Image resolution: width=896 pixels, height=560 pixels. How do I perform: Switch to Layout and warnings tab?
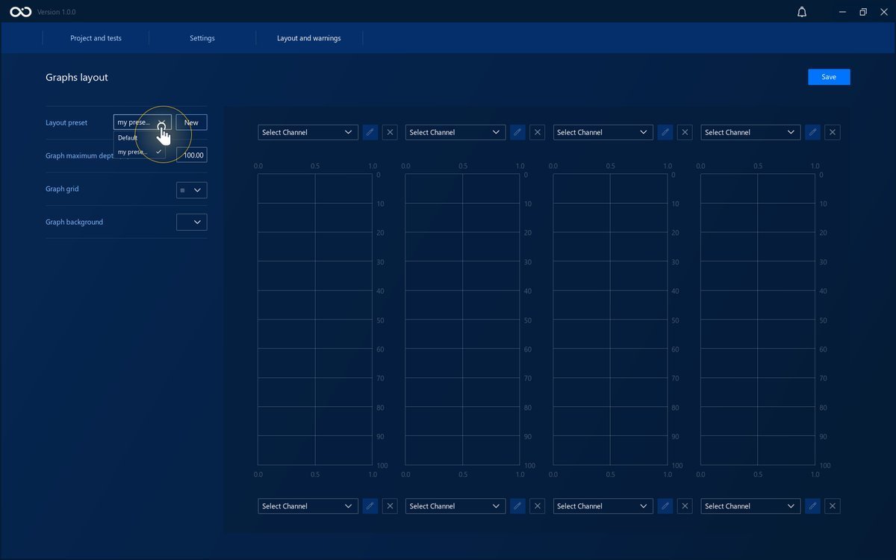coord(309,38)
